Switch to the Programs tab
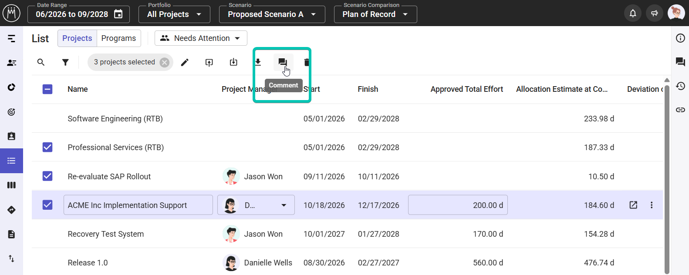Screen dimensions: 689x275 tap(118, 38)
